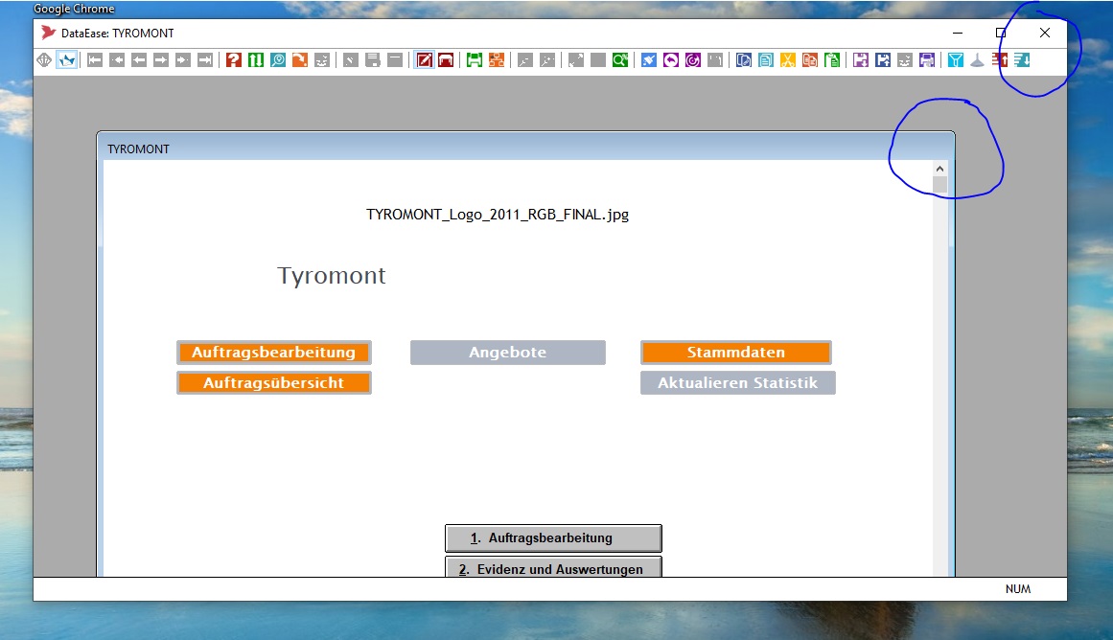Click the gray diagonal expand arrows icon
This screenshot has width=1113, height=640.
point(576,60)
